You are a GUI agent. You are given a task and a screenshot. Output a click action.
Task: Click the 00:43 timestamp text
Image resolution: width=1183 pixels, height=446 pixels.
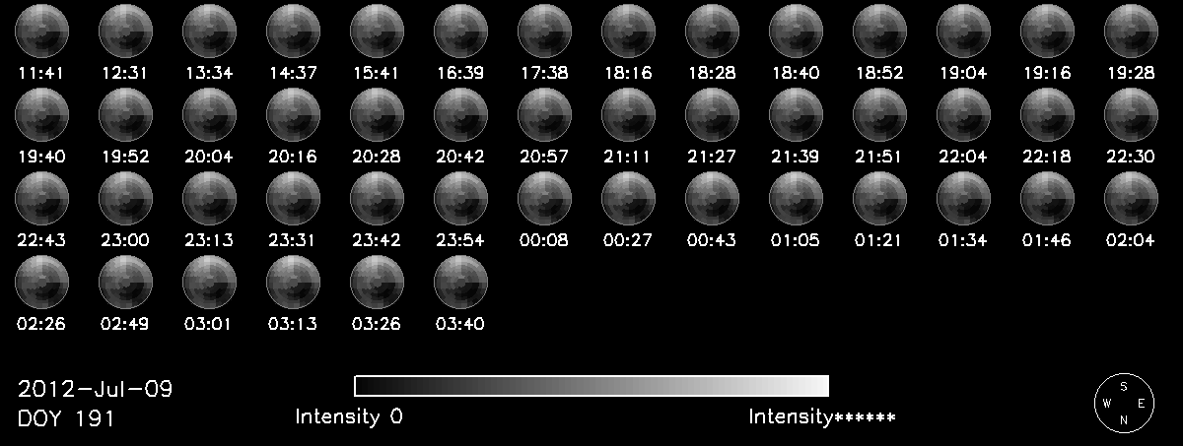pyautogui.click(x=712, y=239)
